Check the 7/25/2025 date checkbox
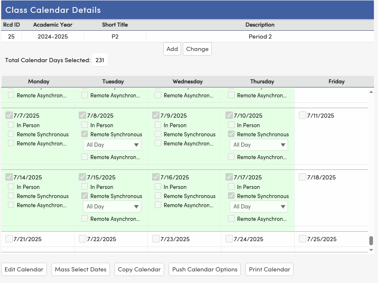The height and width of the screenshot is (283, 378). [x=302, y=239]
